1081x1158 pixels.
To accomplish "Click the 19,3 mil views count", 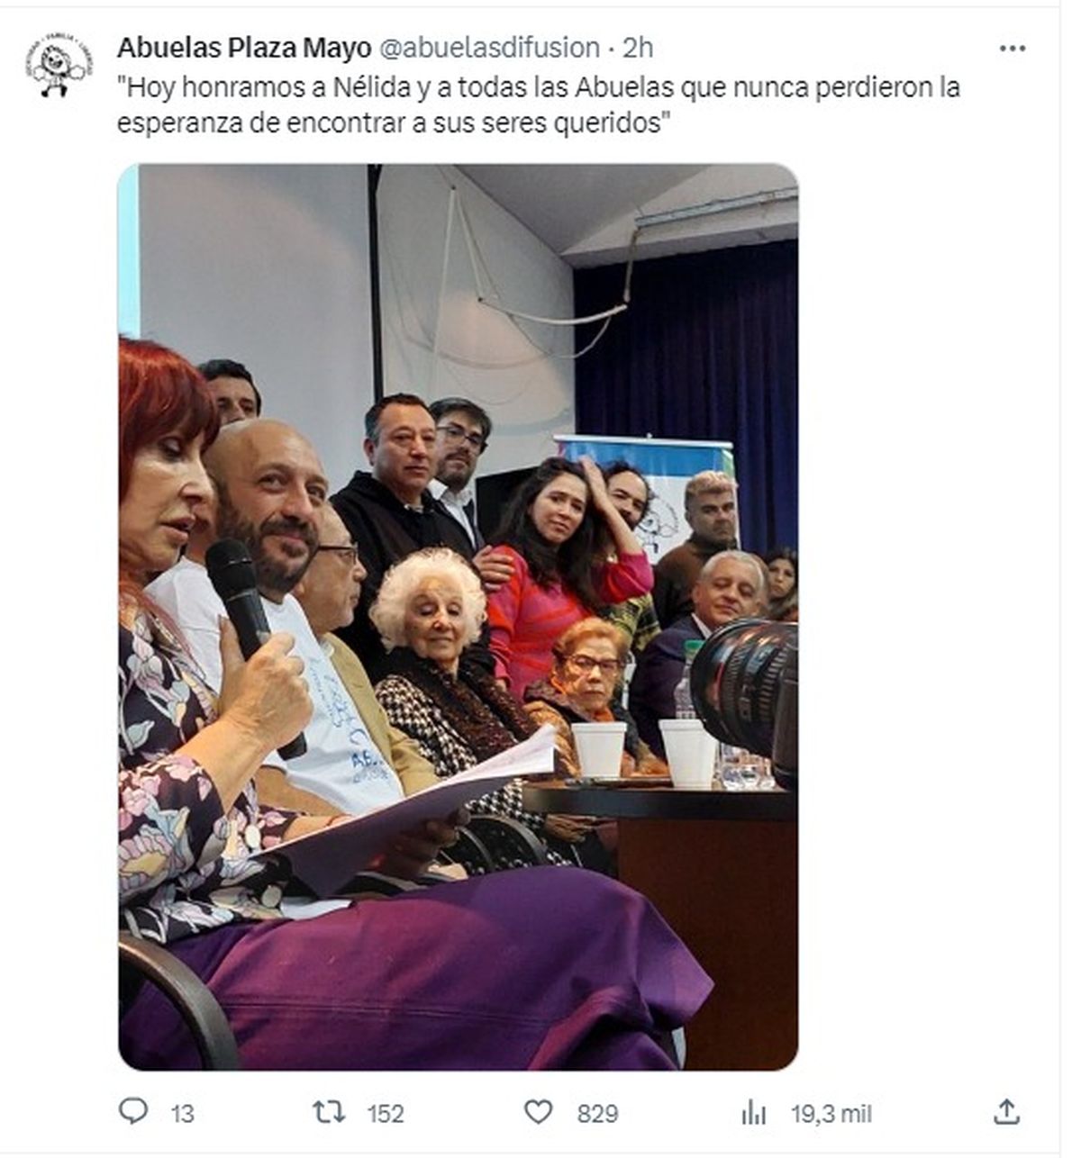I will tap(831, 1114).
